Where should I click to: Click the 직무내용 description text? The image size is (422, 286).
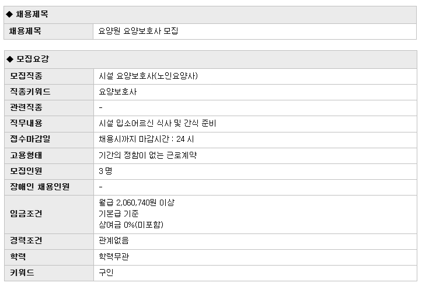point(158,123)
